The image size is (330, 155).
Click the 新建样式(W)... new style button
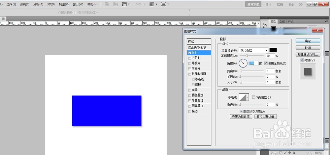308,54
